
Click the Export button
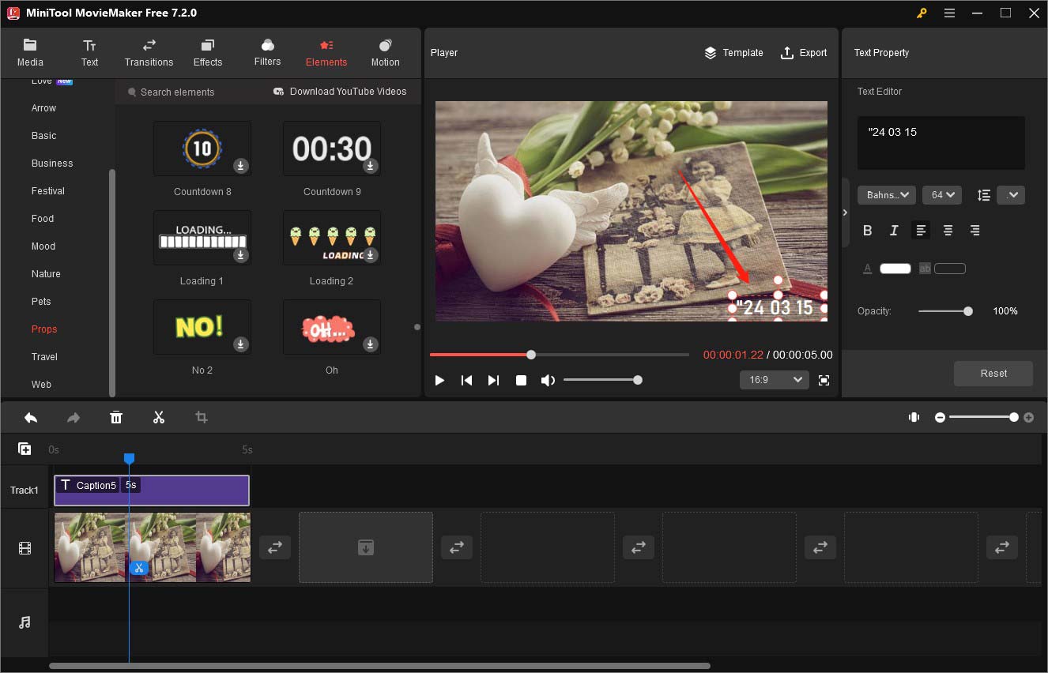[x=804, y=53]
